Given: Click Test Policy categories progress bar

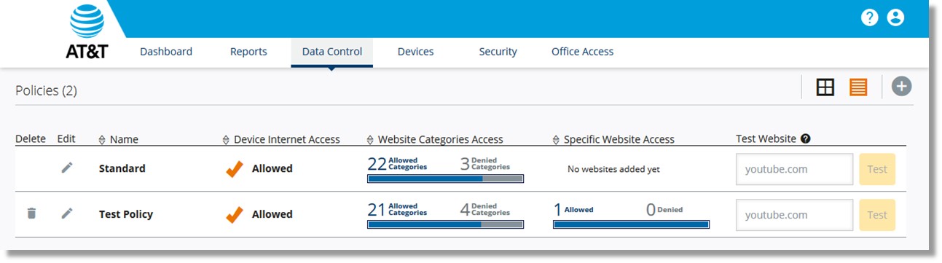Looking at the screenshot, I should [445, 224].
